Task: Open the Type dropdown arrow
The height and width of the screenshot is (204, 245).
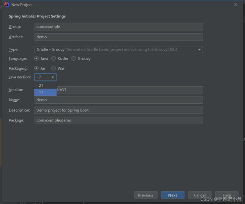Action: [x=199, y=49]
